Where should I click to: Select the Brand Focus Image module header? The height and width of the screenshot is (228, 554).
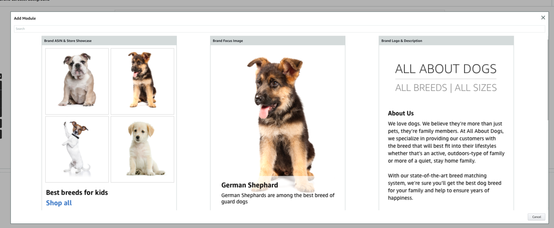click(x=278, y=41)
